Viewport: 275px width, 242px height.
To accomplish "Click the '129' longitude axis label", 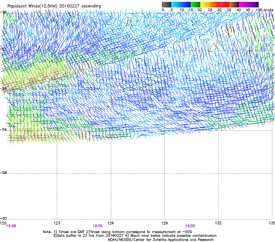I will [165, 223].
